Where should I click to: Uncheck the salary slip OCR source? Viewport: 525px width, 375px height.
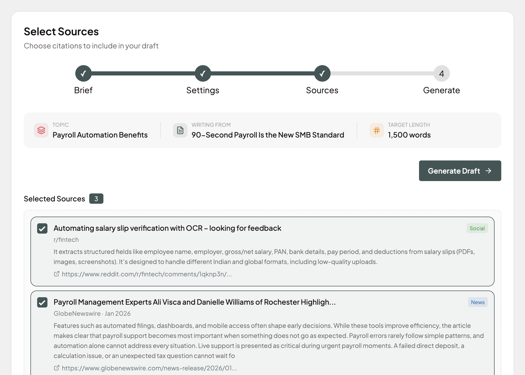(x=42, y=228)
